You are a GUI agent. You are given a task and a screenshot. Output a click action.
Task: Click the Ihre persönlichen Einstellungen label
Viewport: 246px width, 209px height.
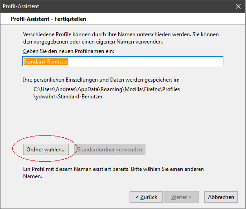click(101, 80)
